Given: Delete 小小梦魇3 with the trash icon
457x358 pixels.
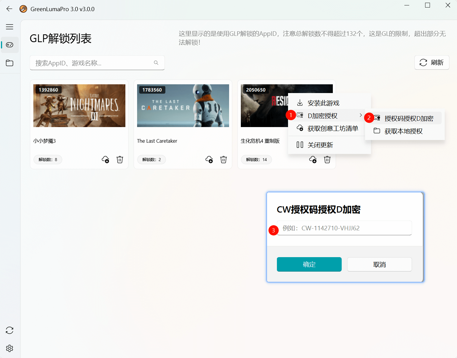Looking at the screenshot, I should click(x=120, y=160).
